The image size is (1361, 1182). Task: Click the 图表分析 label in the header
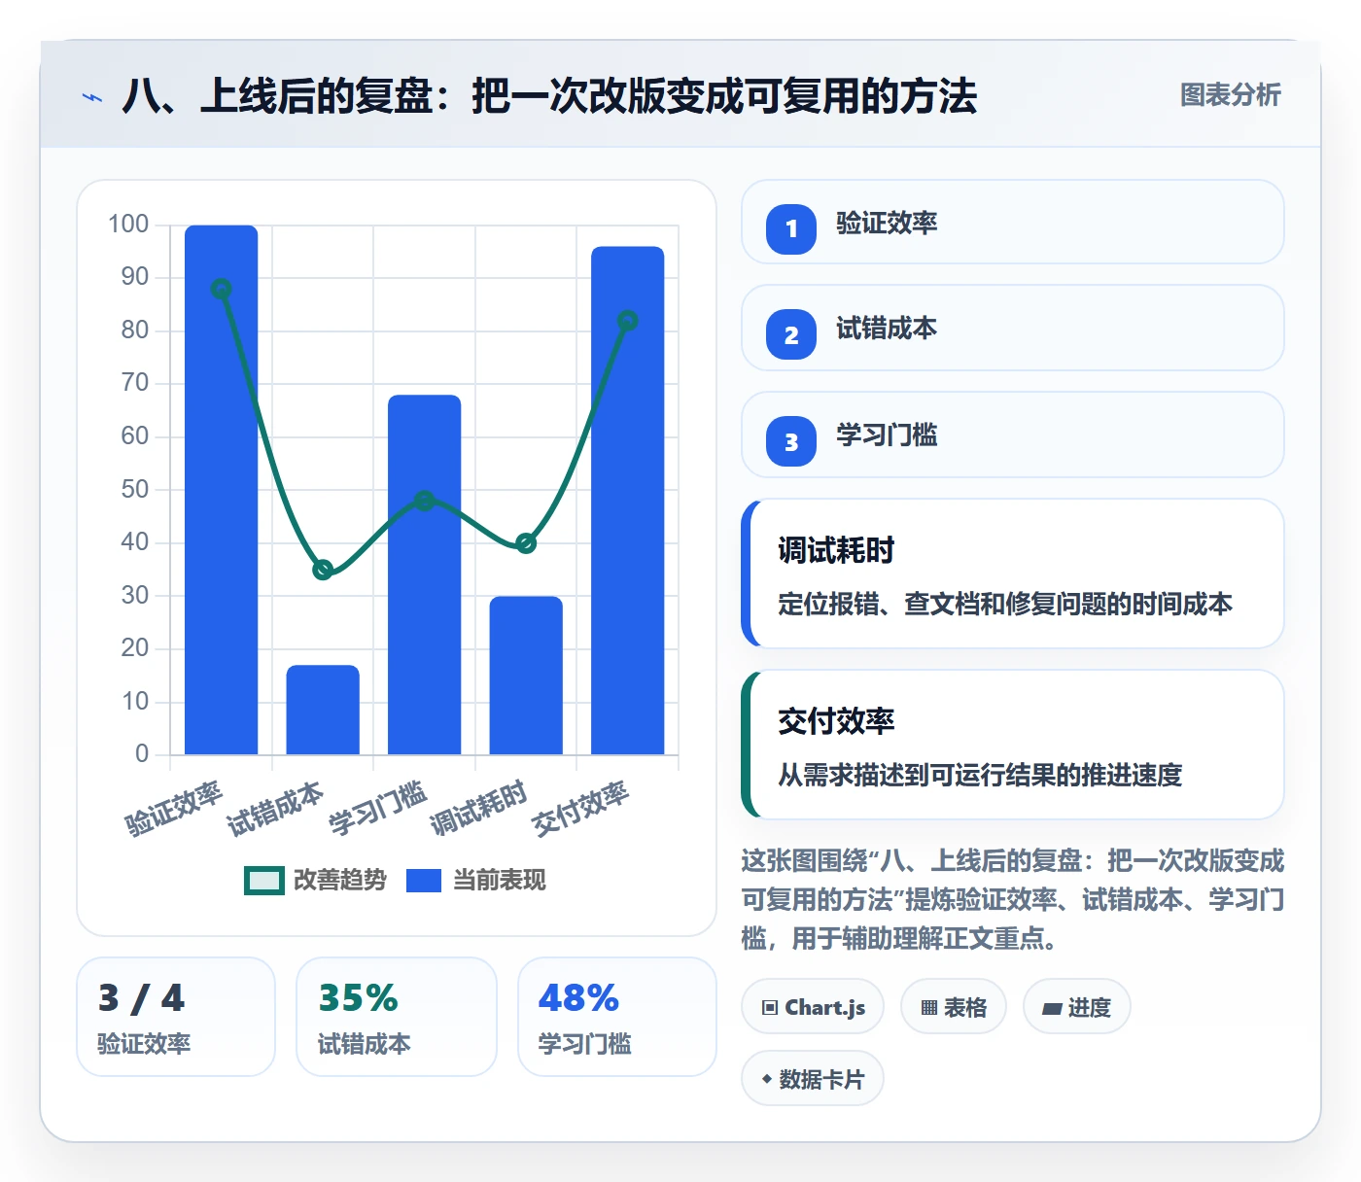click(1230, 94)
